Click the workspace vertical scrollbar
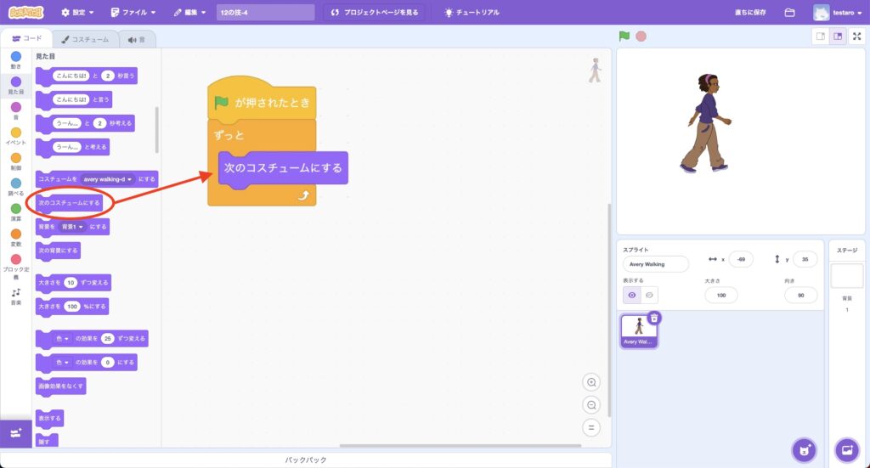The image size is (870, 468). [x=608, y=311]
